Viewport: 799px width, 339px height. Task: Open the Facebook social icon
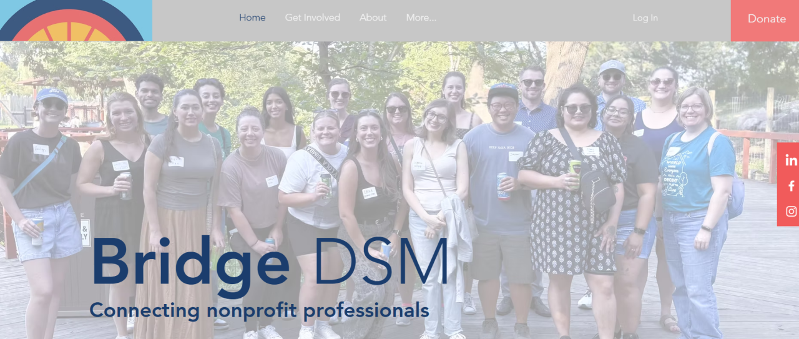pyautogui.click(x=791, y=186)
